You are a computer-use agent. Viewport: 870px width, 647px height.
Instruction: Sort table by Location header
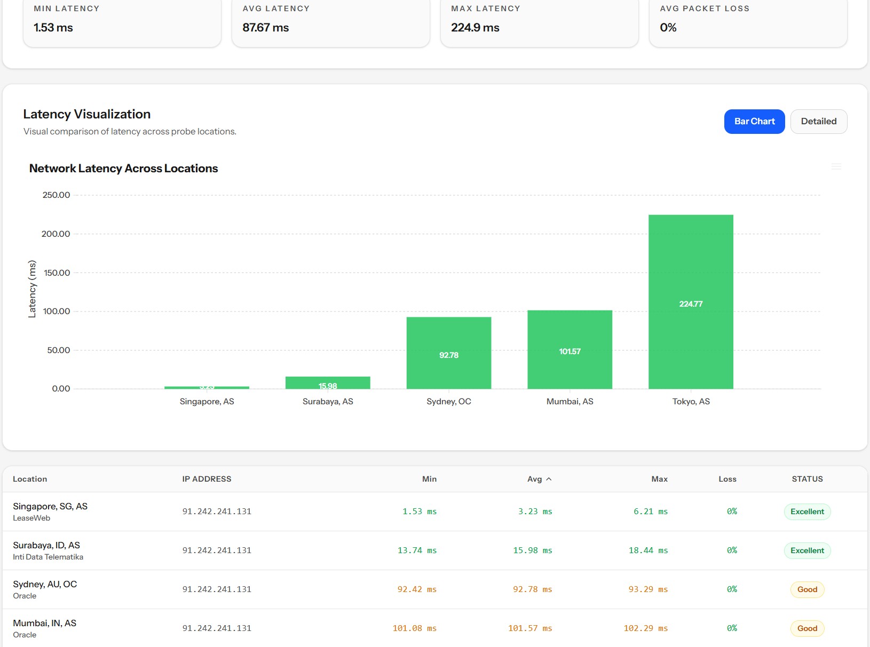pos(30,479)
